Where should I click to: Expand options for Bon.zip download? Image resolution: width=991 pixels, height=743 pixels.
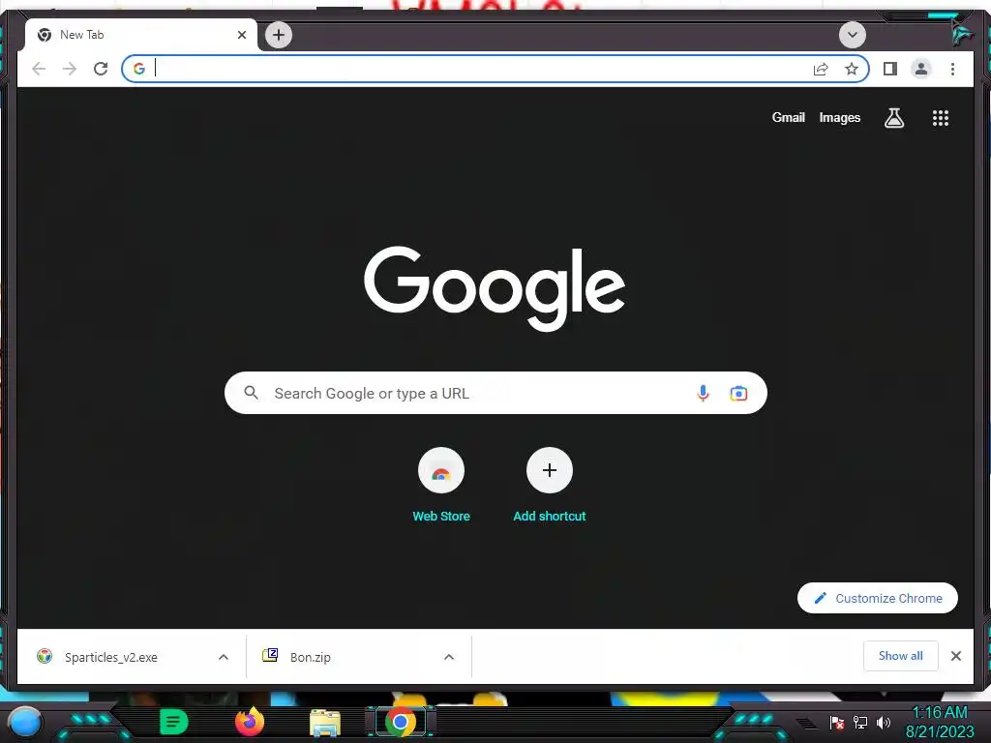(x=449, y=657)
